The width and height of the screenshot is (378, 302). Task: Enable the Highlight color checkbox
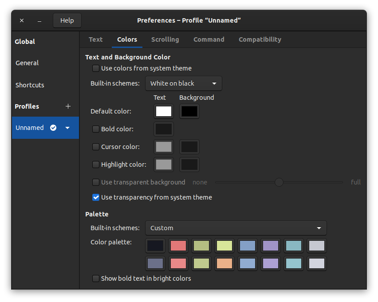pos(96,165)
